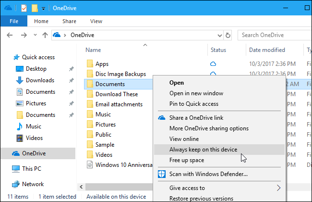The image size is (312, 202).
Task: Sort by the Status column header
Action: [218, 50]
